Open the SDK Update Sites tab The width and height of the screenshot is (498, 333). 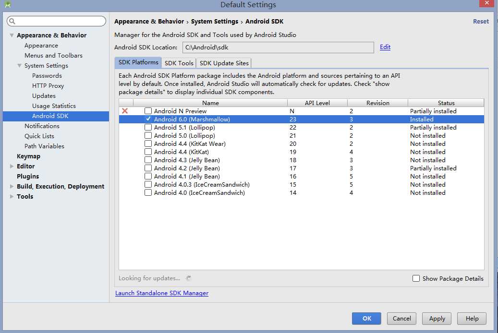(x=224, y=63)
